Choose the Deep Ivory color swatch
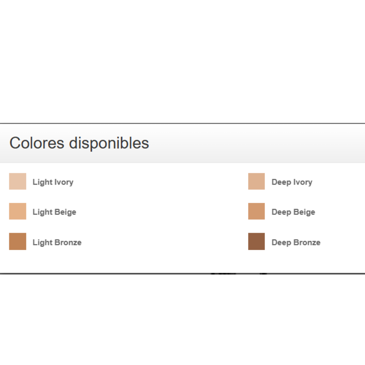Viewport: 365px width, 365px height. coord(256,181)
